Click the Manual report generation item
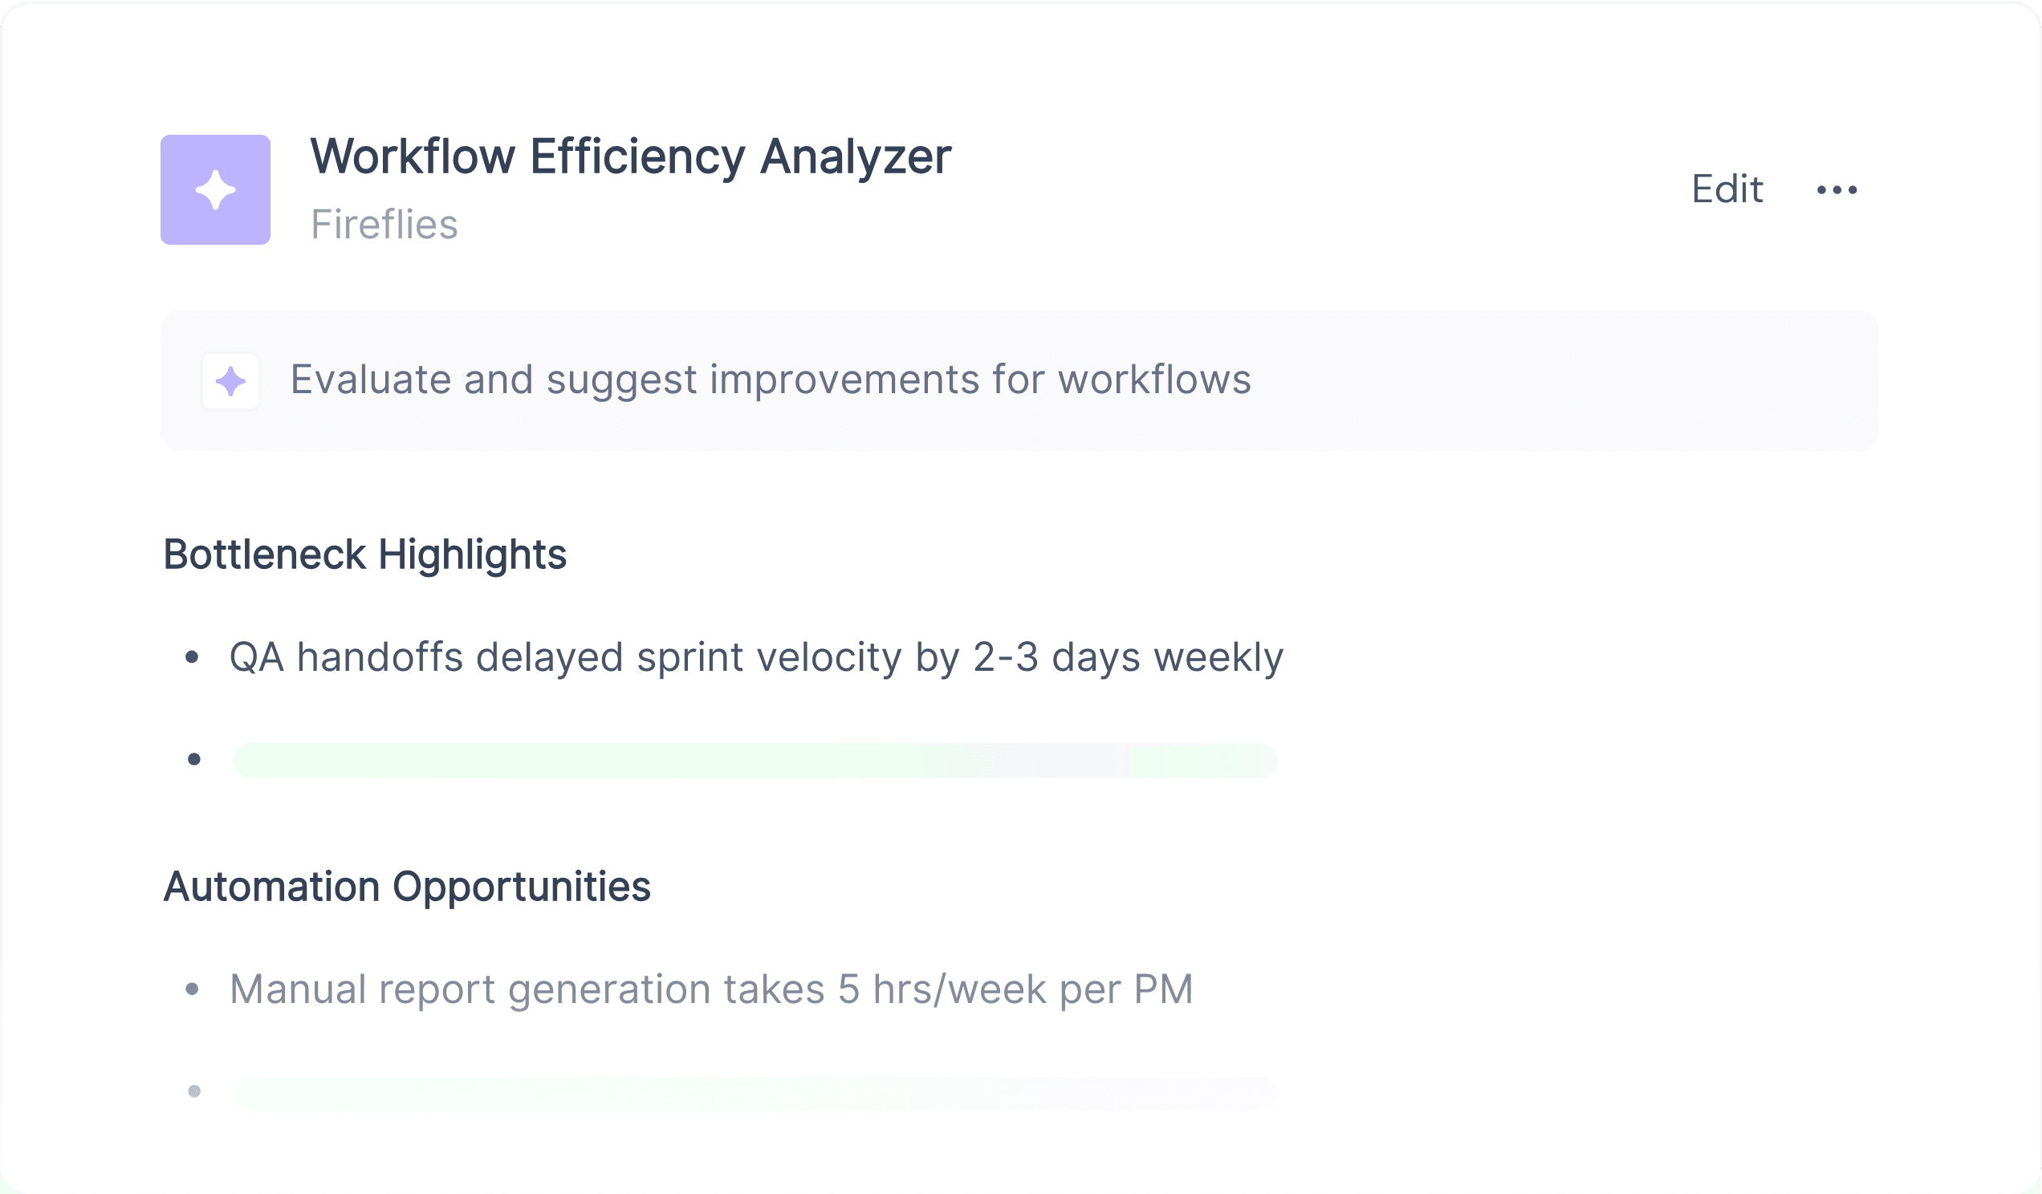Viewport: 2042px width, 1194px height. tap(711, 989)
